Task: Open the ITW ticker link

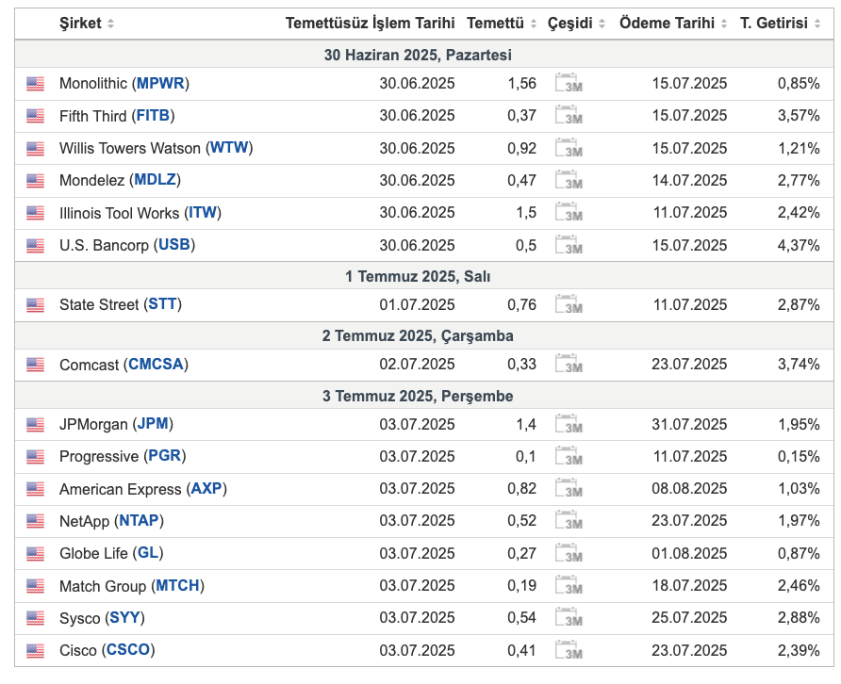Action: pos(203,212)
